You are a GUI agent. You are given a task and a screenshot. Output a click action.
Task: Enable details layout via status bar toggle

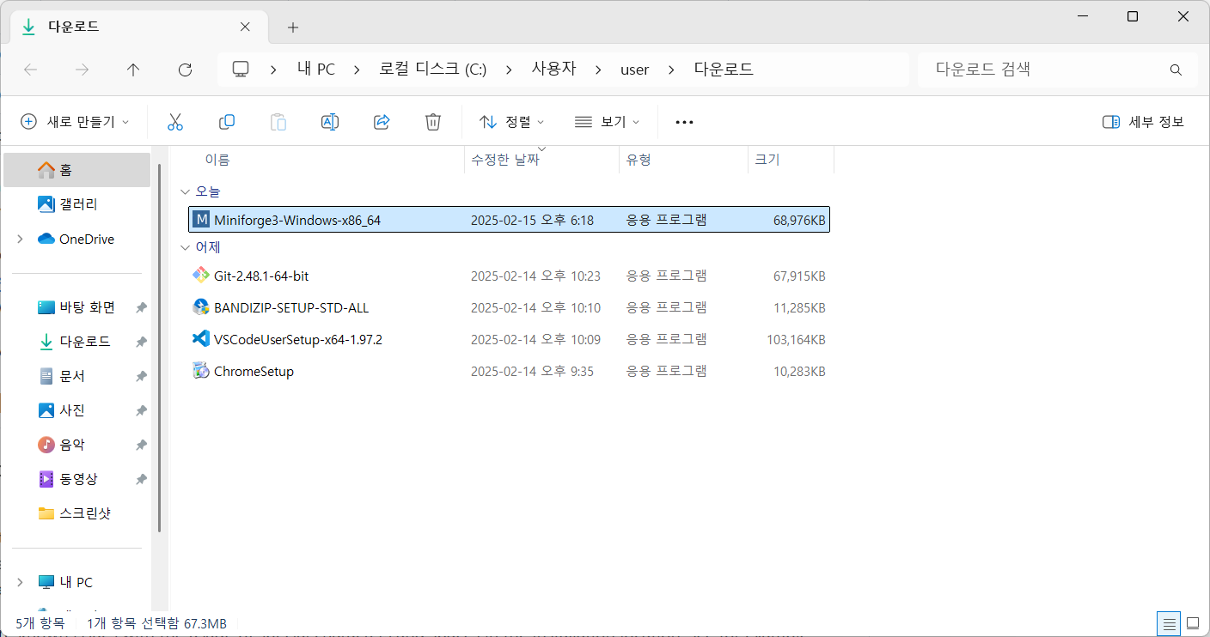pyautogui.click(x=1169, y=623)
